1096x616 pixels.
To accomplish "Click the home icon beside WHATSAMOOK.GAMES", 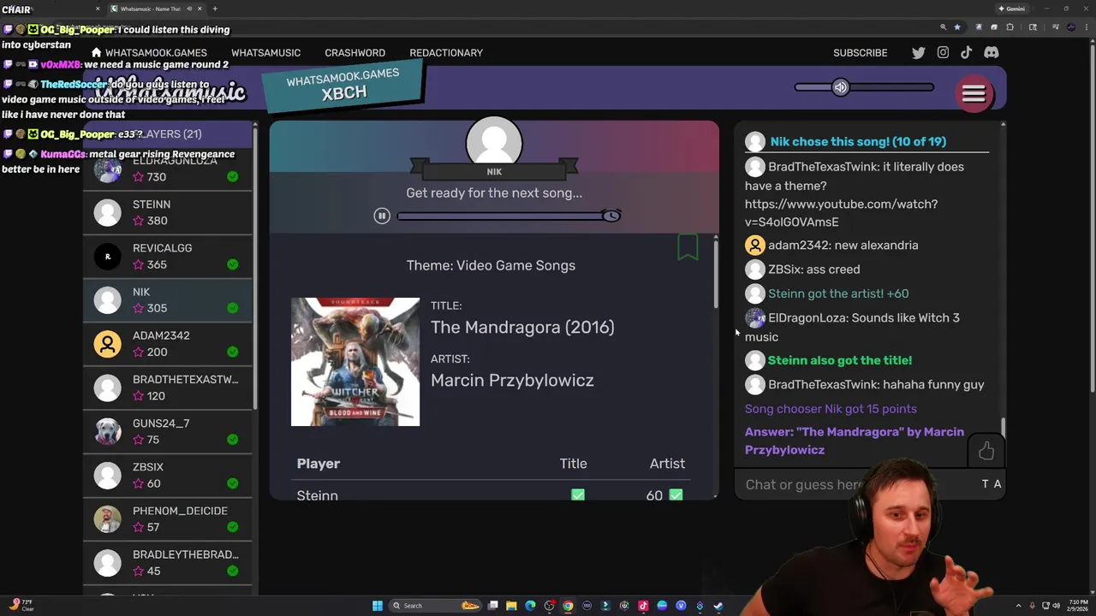I will (x=96, y=52).
